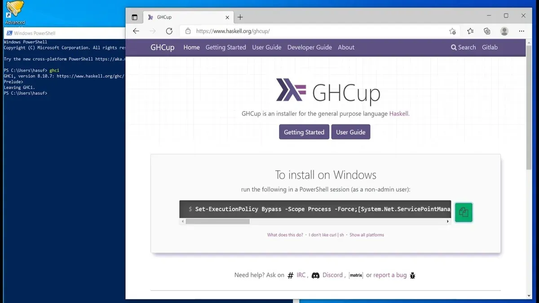Click the code box scroll right arrow

coord(448,221)
